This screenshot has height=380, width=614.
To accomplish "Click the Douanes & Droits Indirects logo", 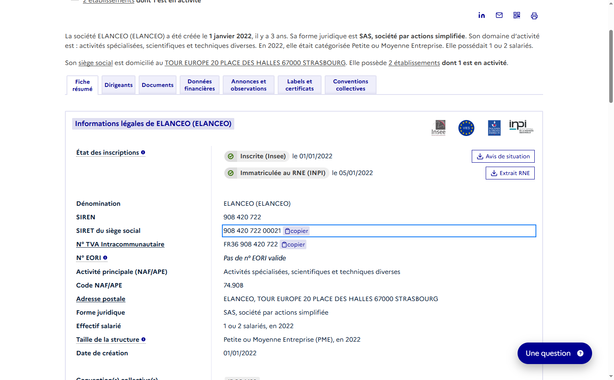I will [x=494, y=128].
